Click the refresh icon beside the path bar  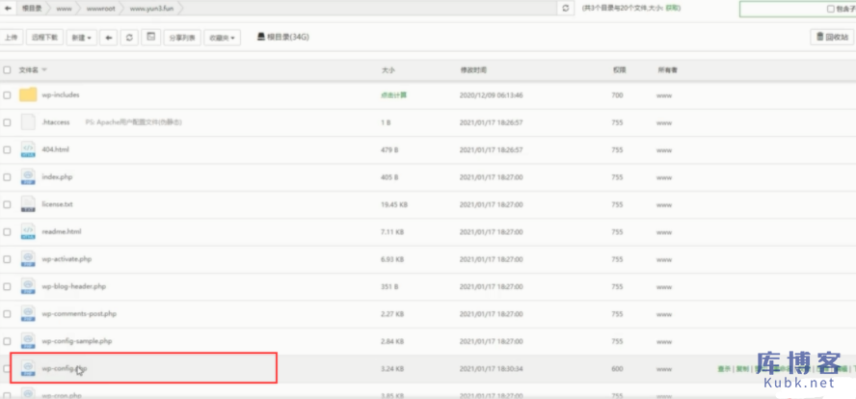coord(565,8)
